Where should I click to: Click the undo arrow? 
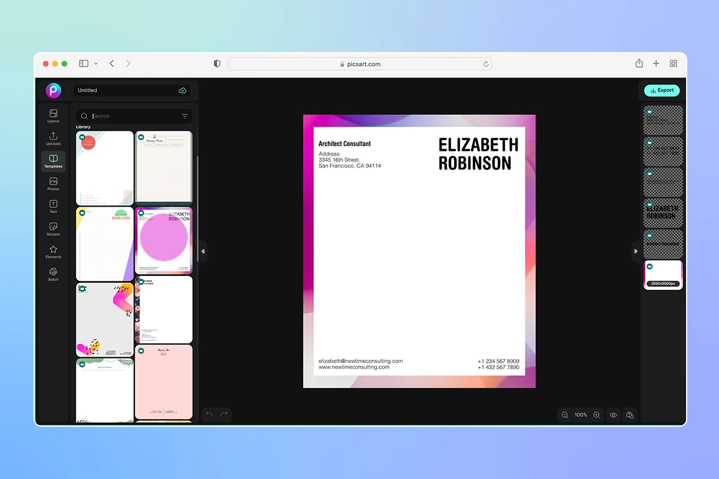pyautogui.click(x=209, y=414)
